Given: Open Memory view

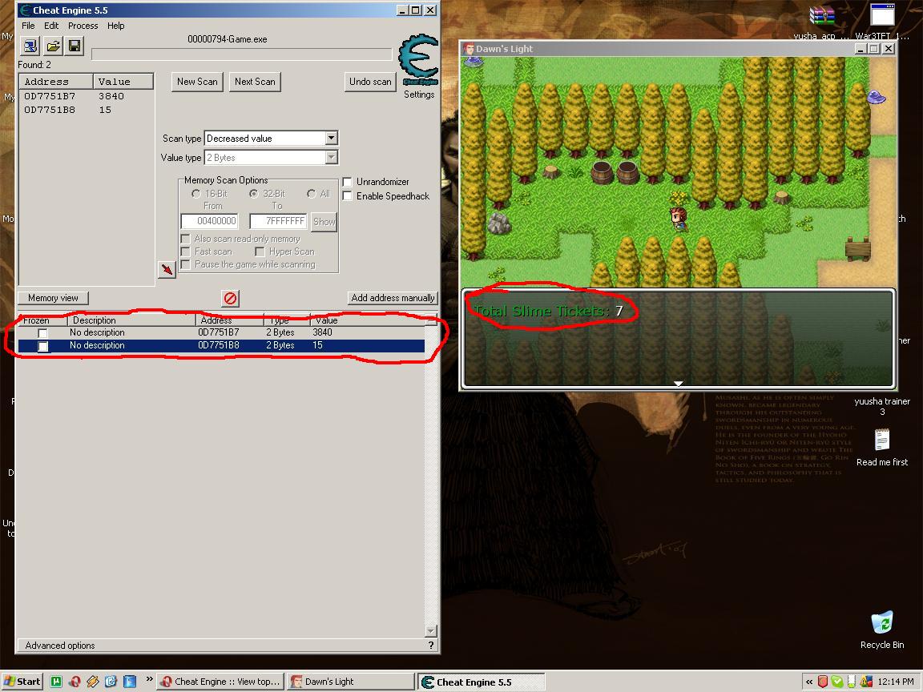Looking at the screenshot, I should (x=53, y=298).
